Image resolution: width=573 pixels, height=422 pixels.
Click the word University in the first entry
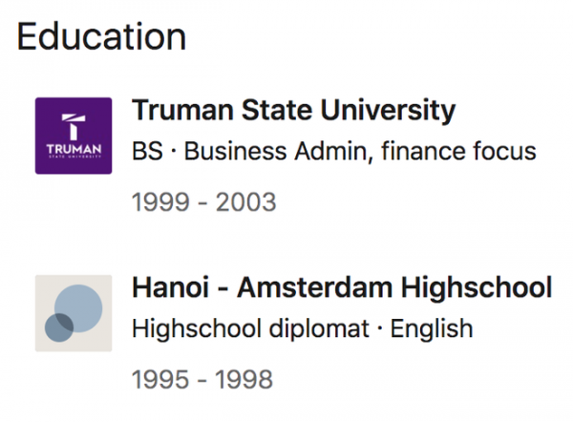pos(388,110)
